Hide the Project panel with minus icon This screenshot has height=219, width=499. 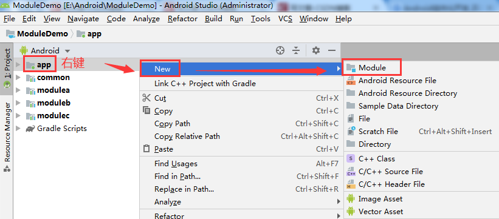coord(332,50)
